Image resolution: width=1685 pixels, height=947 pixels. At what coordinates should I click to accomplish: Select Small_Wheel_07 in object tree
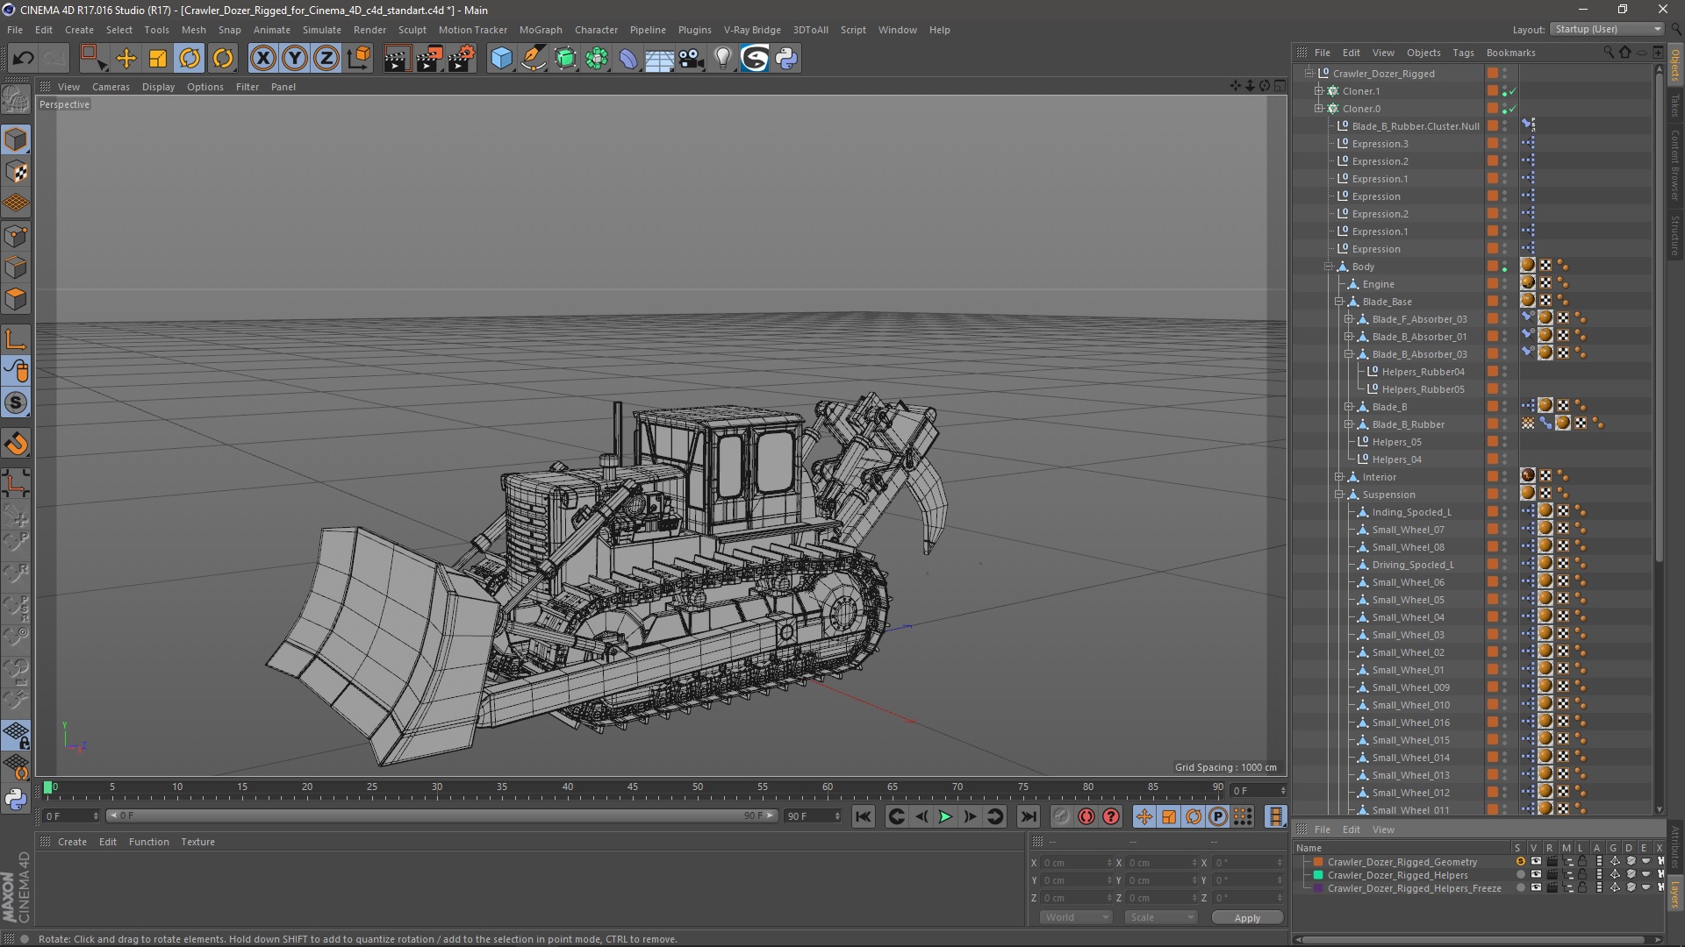click(x=1408, y=530)
